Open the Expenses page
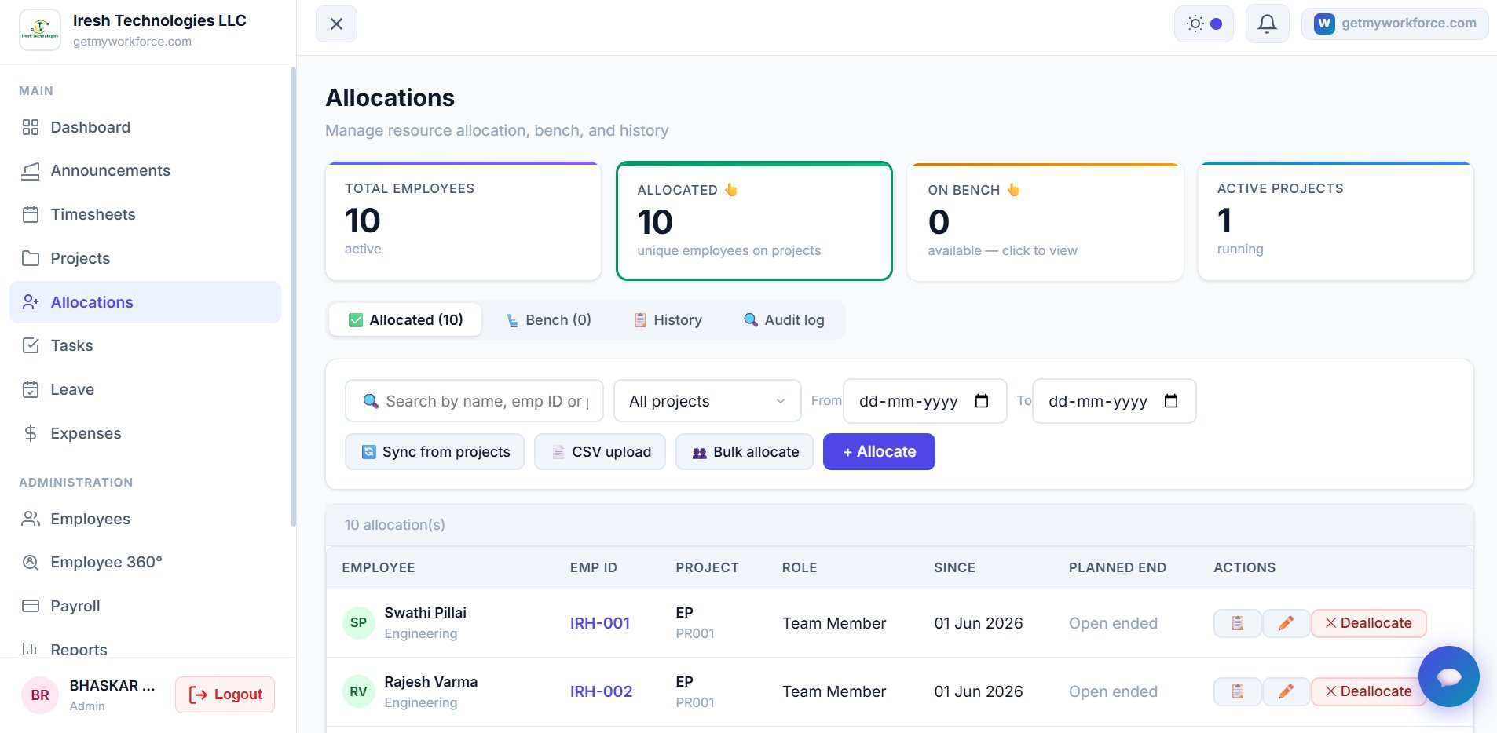Viewport: 1497px width, 733px height. point(145,433)
